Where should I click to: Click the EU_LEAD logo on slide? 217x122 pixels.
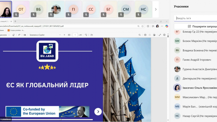[x=47, y=51]
